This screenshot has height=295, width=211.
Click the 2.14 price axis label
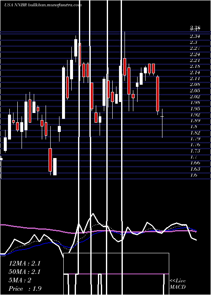(x=195, y=72)
